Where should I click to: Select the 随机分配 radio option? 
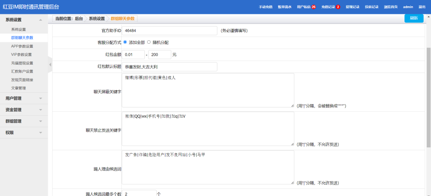click(x=149, y=42)
